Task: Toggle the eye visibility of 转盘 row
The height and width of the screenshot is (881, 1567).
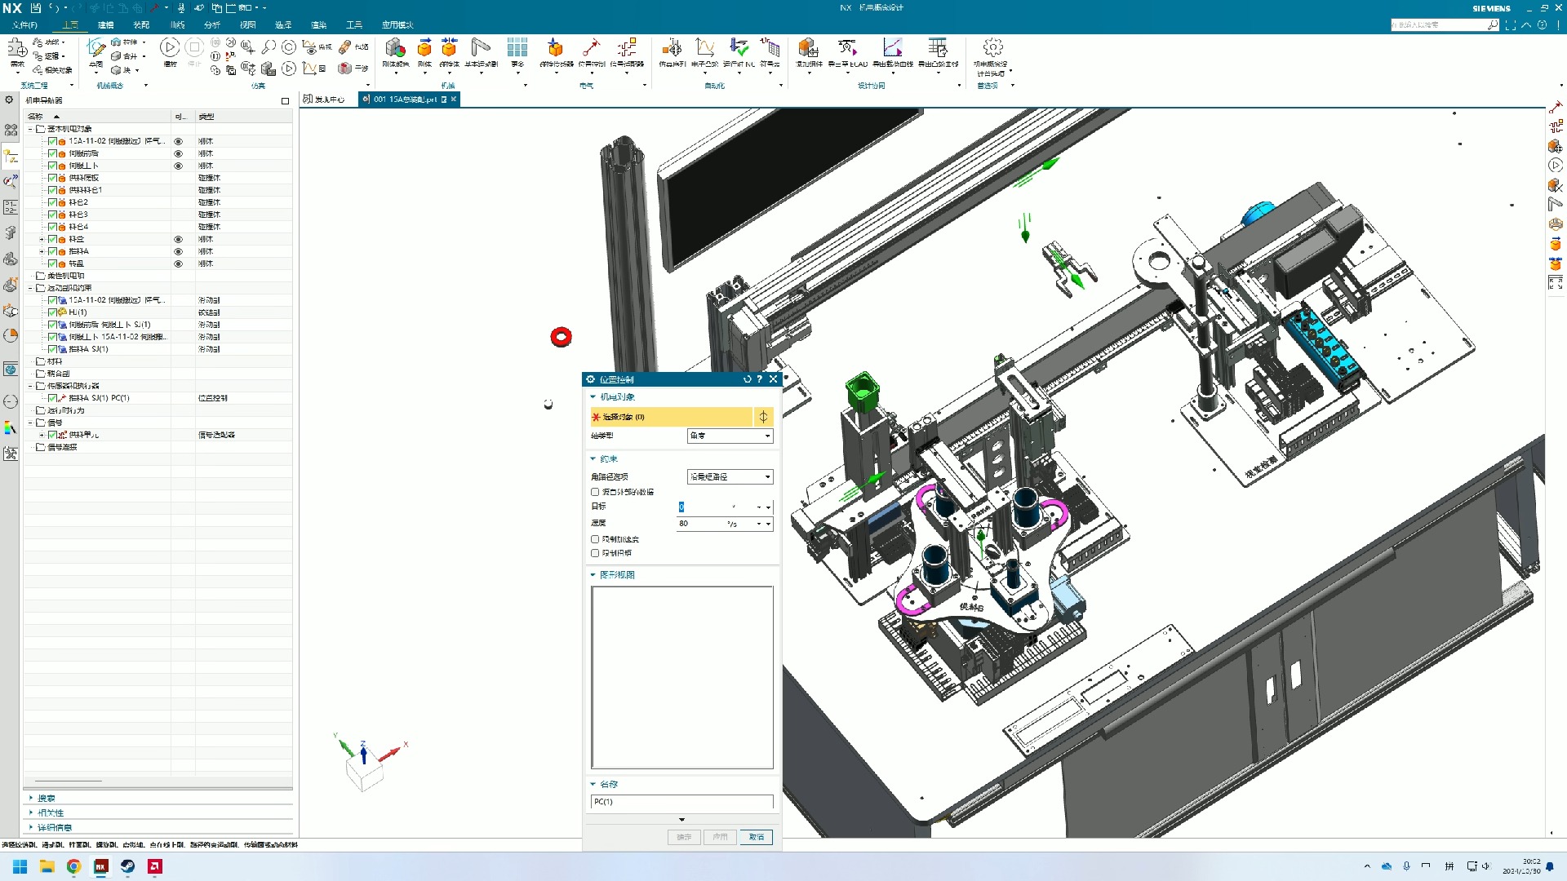Action: 178,263
